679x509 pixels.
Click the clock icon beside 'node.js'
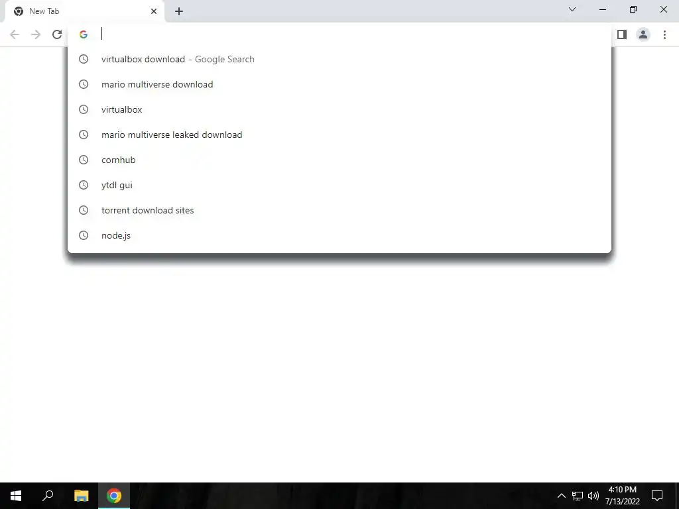pyautogui.click(x=84, y=235)
